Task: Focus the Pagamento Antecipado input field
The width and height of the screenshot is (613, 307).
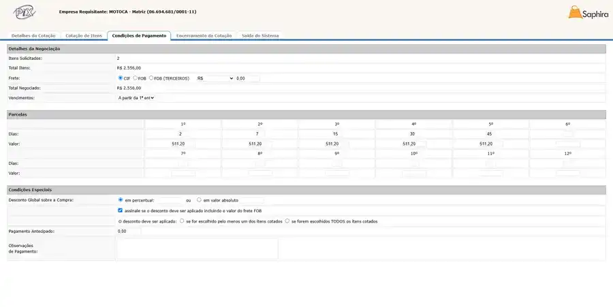Action: coord(129,231)
